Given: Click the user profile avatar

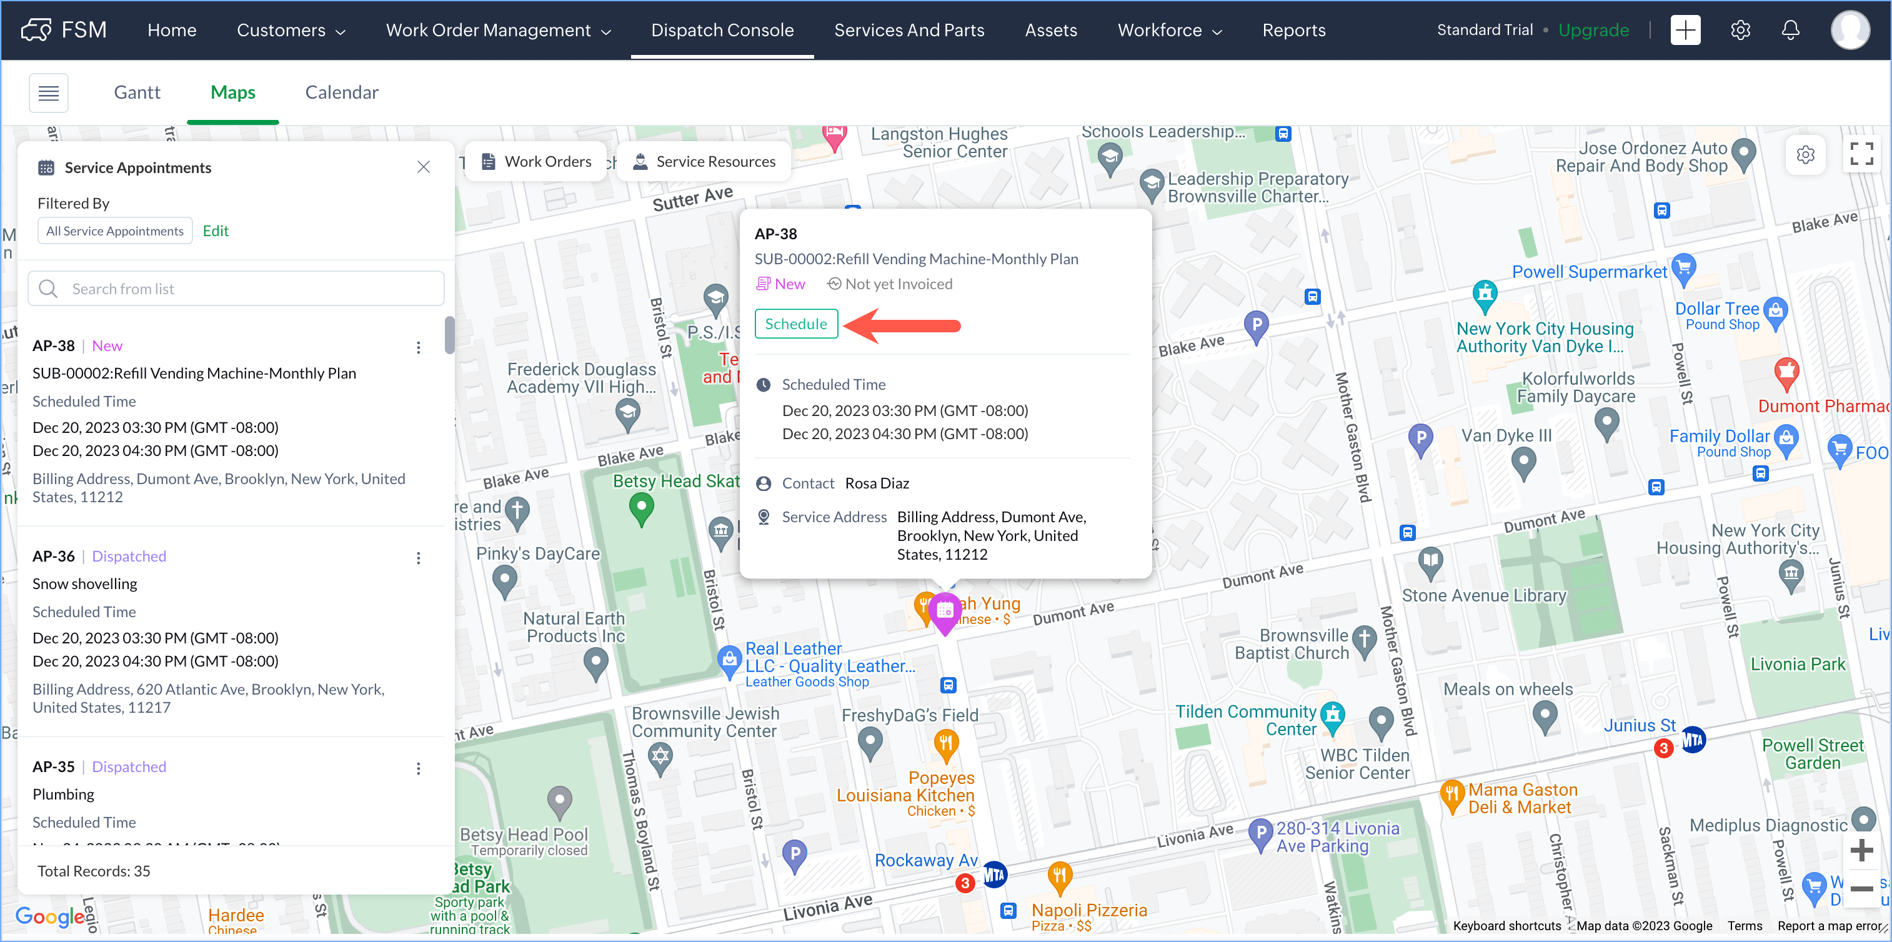Looking at the screenshot, I should click(1850, 30).
